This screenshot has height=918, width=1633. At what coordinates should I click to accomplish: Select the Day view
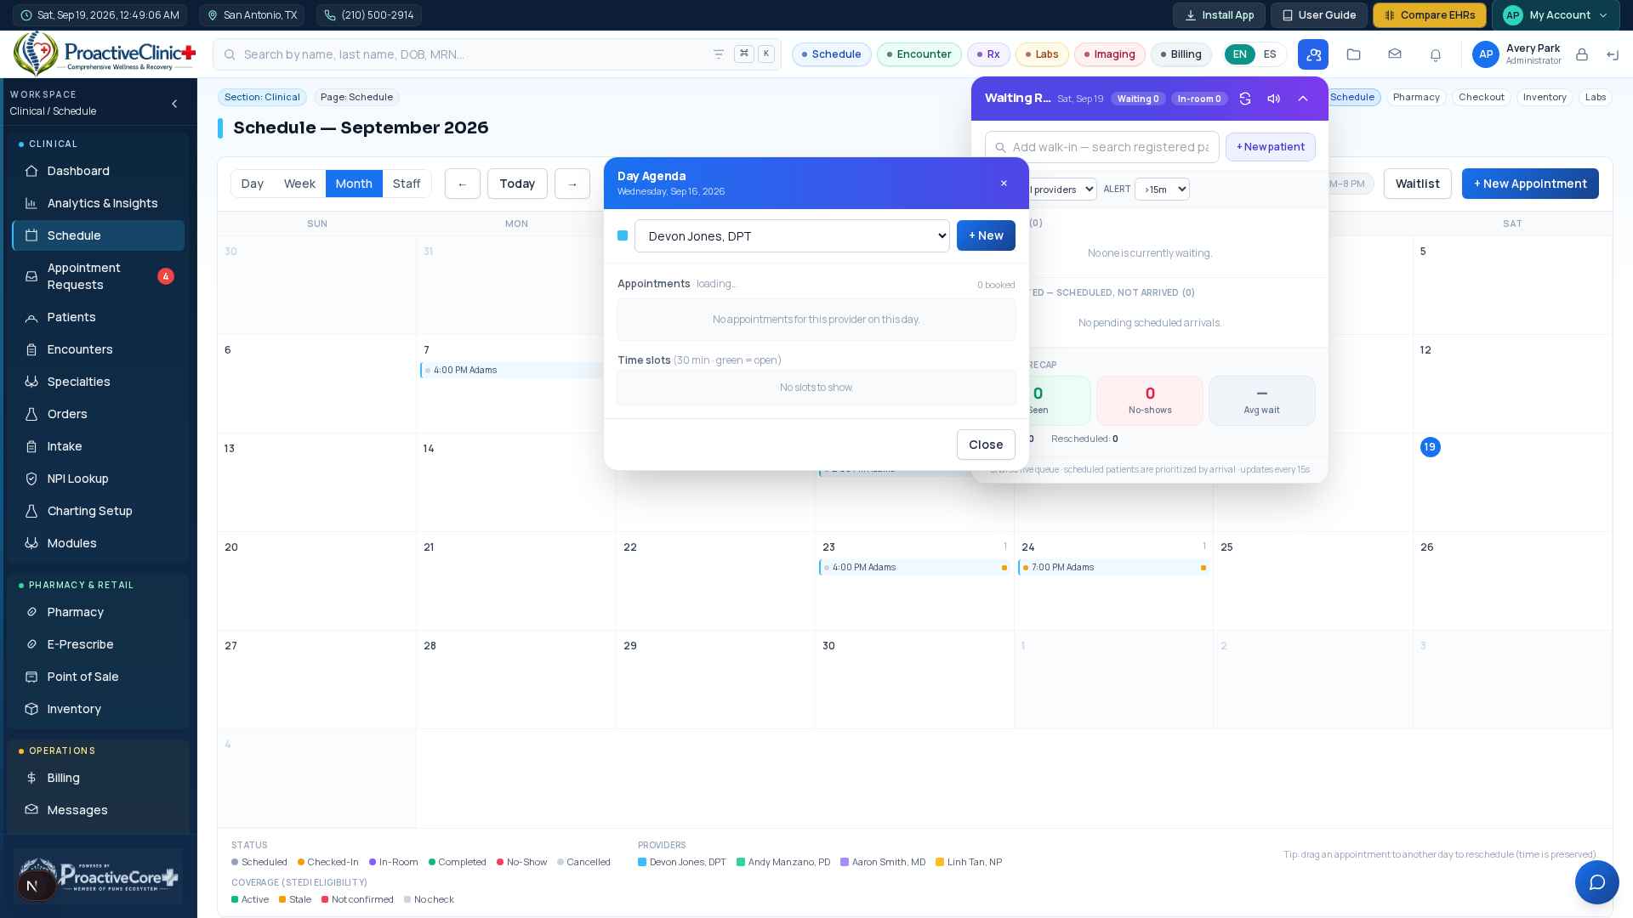point(253,184)
